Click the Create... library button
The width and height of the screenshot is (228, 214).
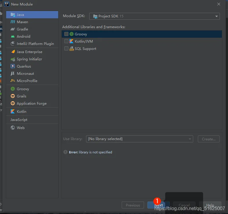pos(209,139)
